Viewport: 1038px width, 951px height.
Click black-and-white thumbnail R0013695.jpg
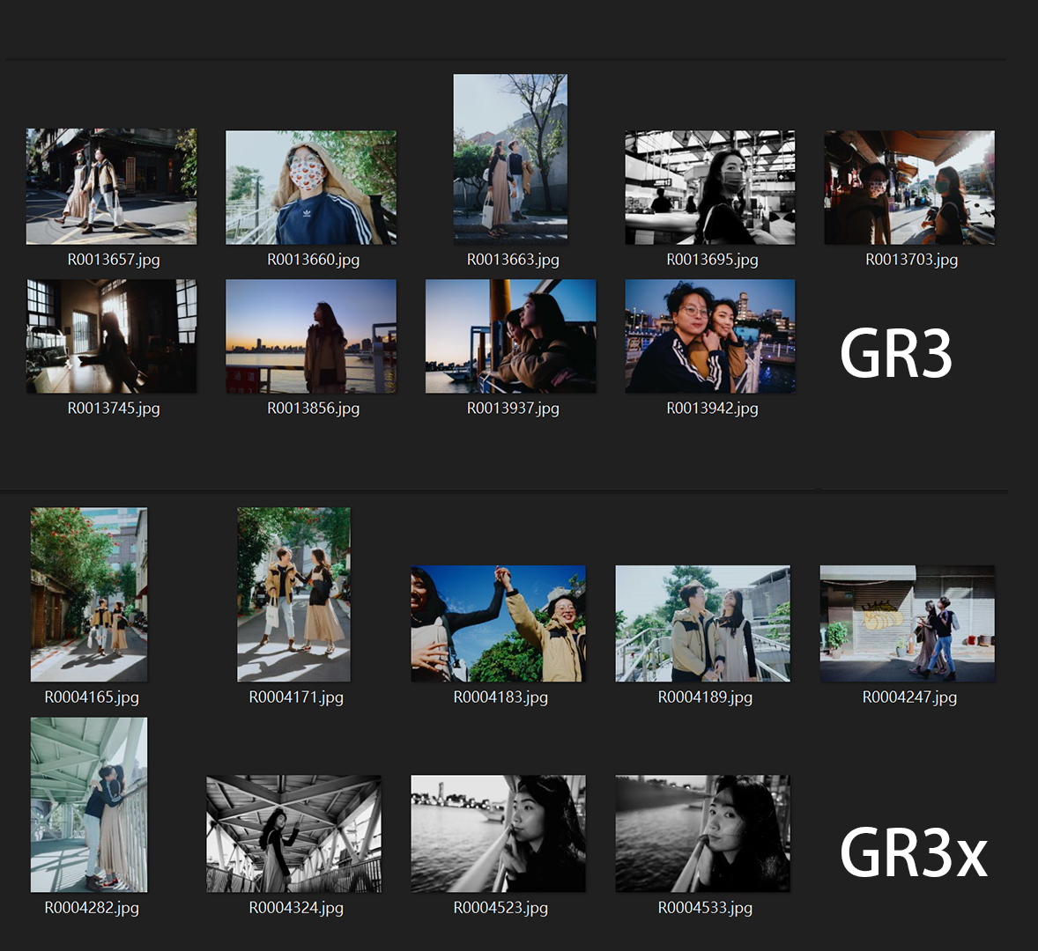[x=710, y=188]
